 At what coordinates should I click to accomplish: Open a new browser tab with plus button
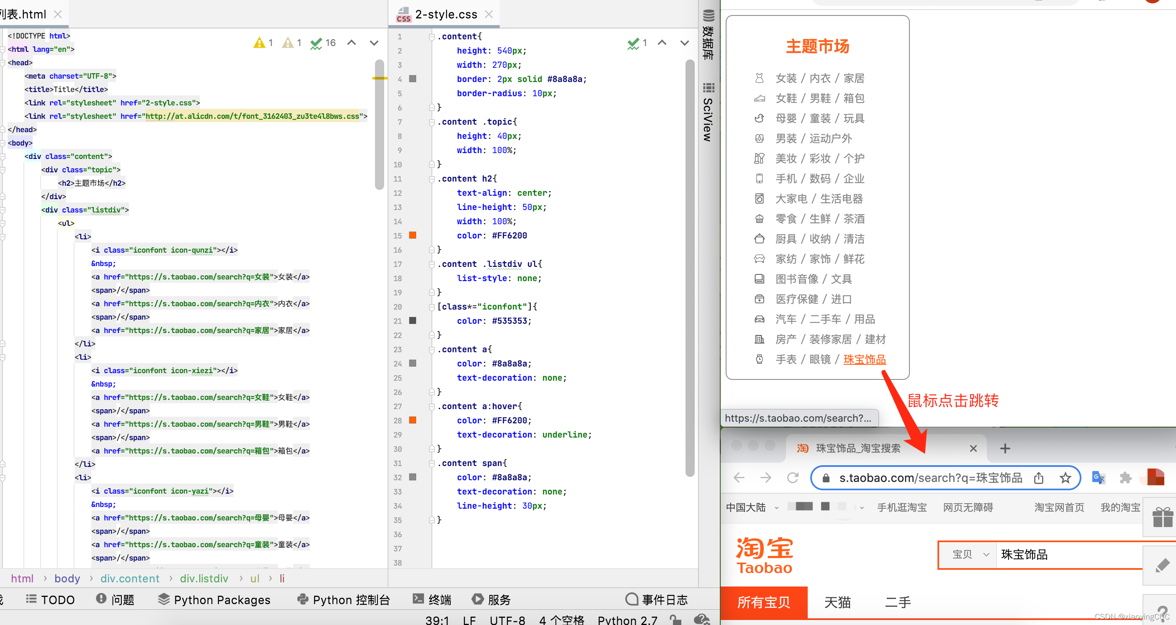click(x=1005, y=448)
